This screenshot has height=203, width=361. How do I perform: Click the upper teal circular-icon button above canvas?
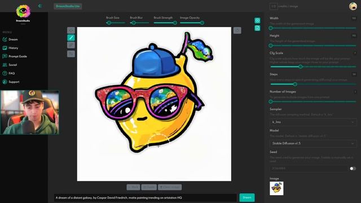click(257, 20)
